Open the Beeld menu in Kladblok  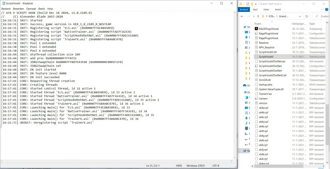(42, 9)
